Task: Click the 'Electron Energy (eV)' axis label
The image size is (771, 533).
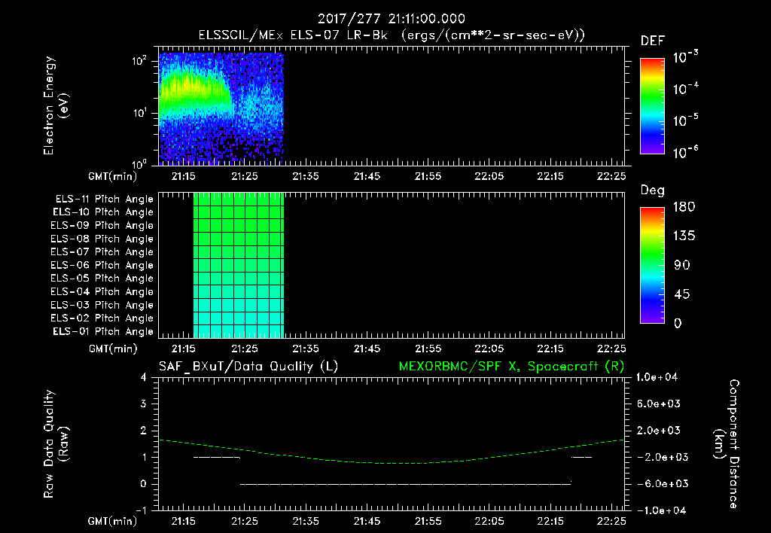Action: click(56, 105)
